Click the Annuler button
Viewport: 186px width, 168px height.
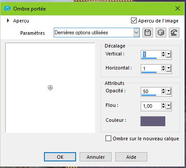[95, 157]
